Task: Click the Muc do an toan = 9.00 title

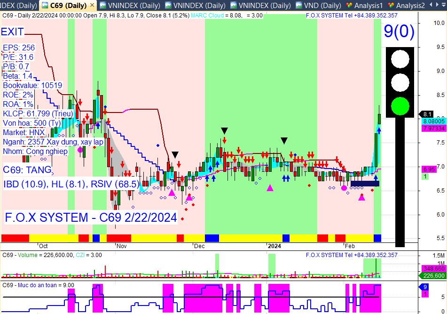Action: coord(46,285)
